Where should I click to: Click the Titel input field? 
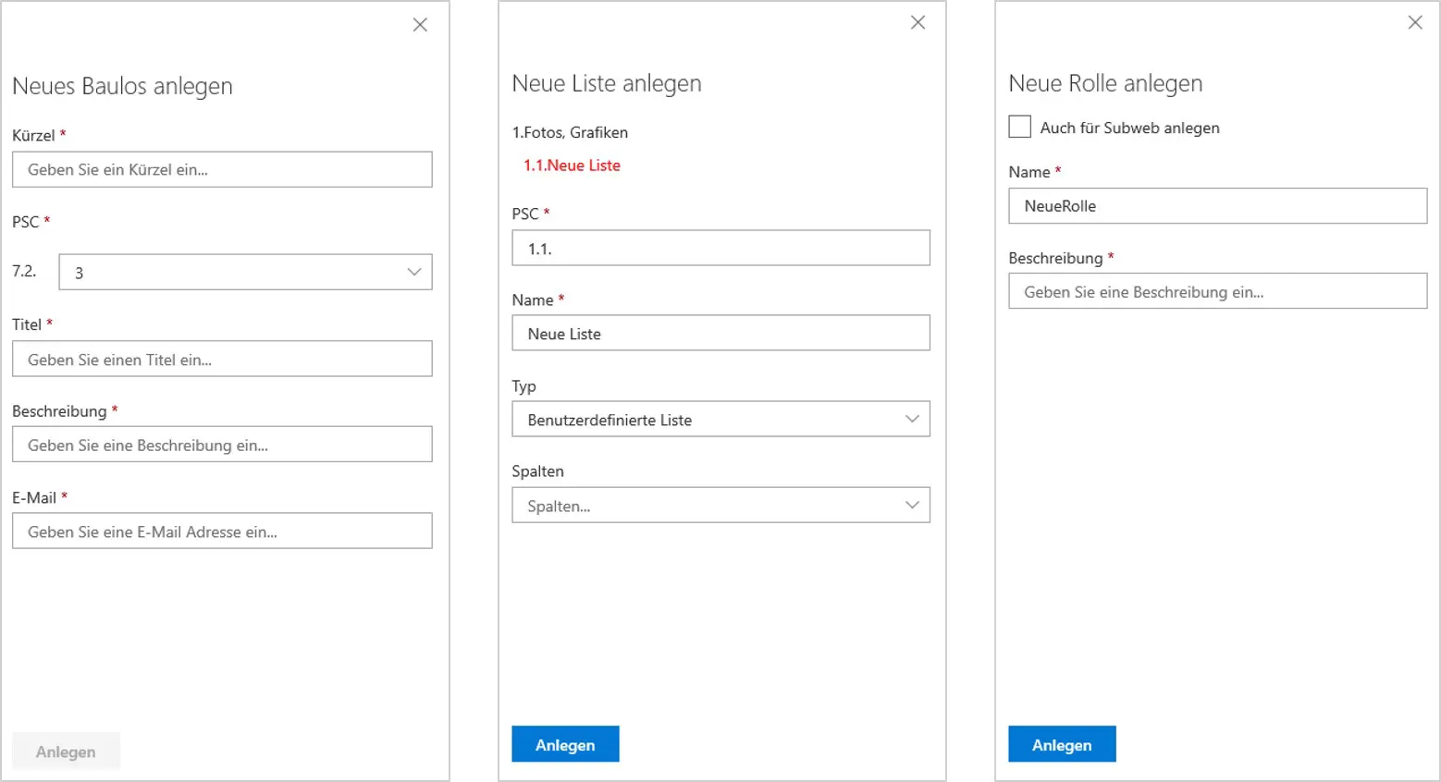[221, 359]
